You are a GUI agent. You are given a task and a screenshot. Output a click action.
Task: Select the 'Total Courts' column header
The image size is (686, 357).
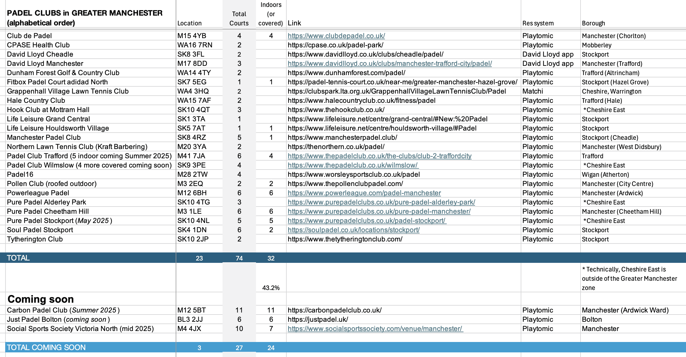(239, 18)
